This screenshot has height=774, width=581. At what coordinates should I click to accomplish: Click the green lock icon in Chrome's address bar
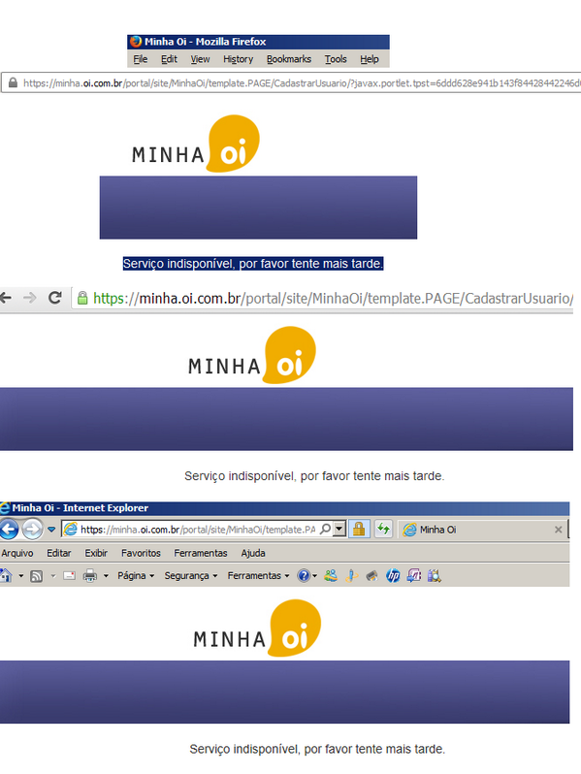point(82,298)
